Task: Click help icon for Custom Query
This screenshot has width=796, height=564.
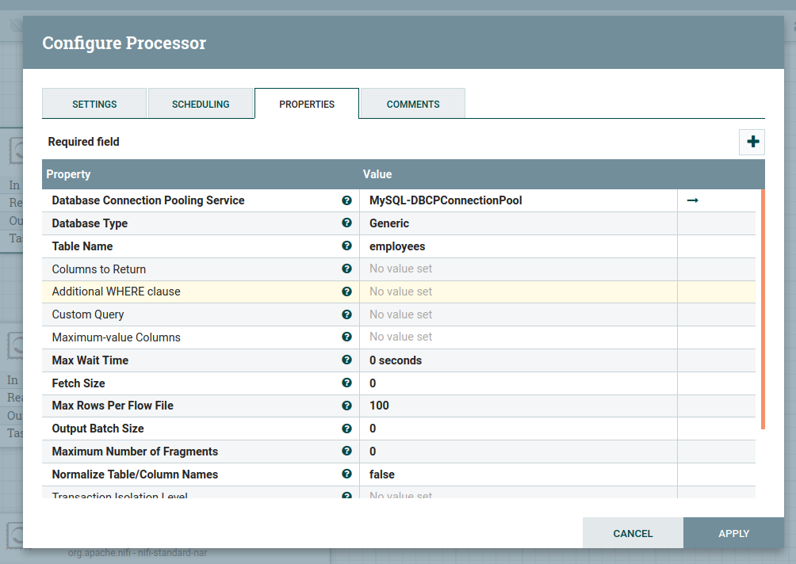Action: tap(346, 315)
